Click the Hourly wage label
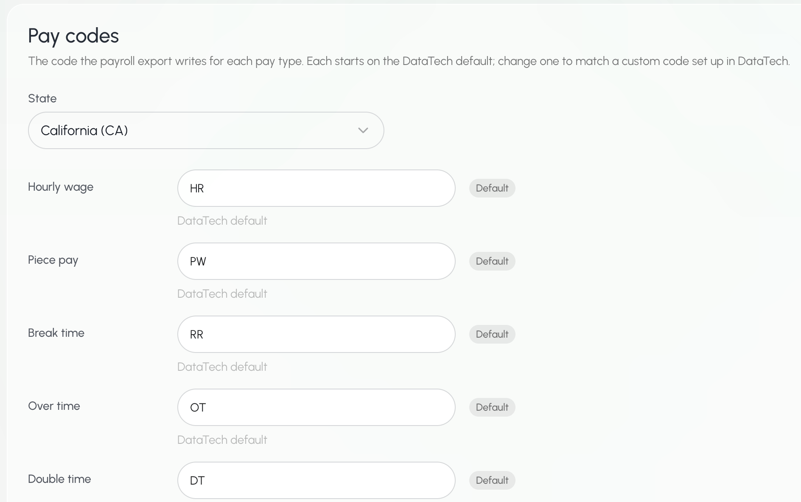801x502 pixels. (61, 187)
